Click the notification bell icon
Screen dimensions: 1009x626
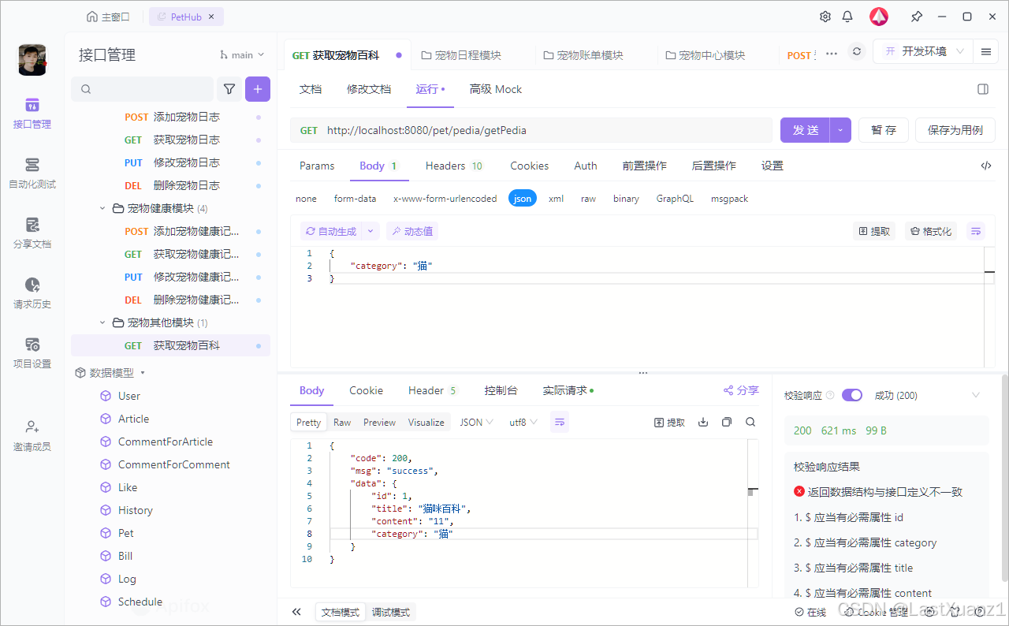[847, 16]
